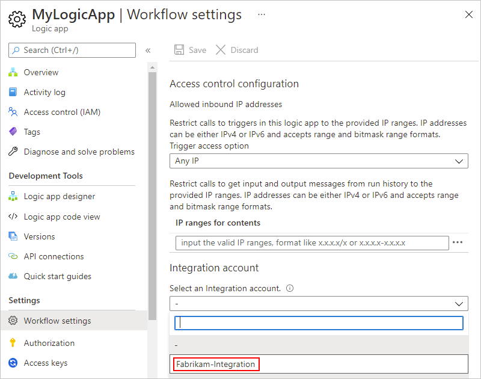
Task: Open the Tags page
Action: (37, 132)
